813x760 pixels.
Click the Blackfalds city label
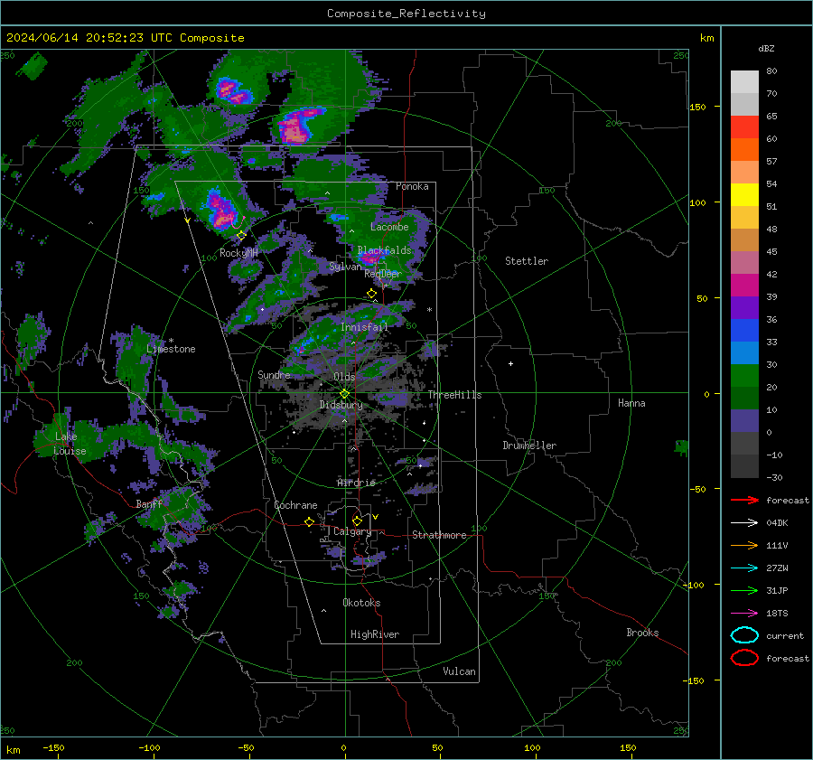coord(384,250)
